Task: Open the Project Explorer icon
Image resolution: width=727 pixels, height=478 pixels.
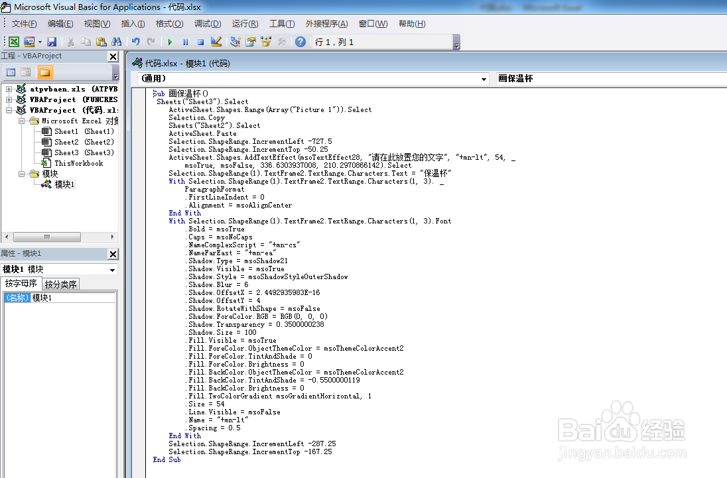Action: (x=235, y=42)
